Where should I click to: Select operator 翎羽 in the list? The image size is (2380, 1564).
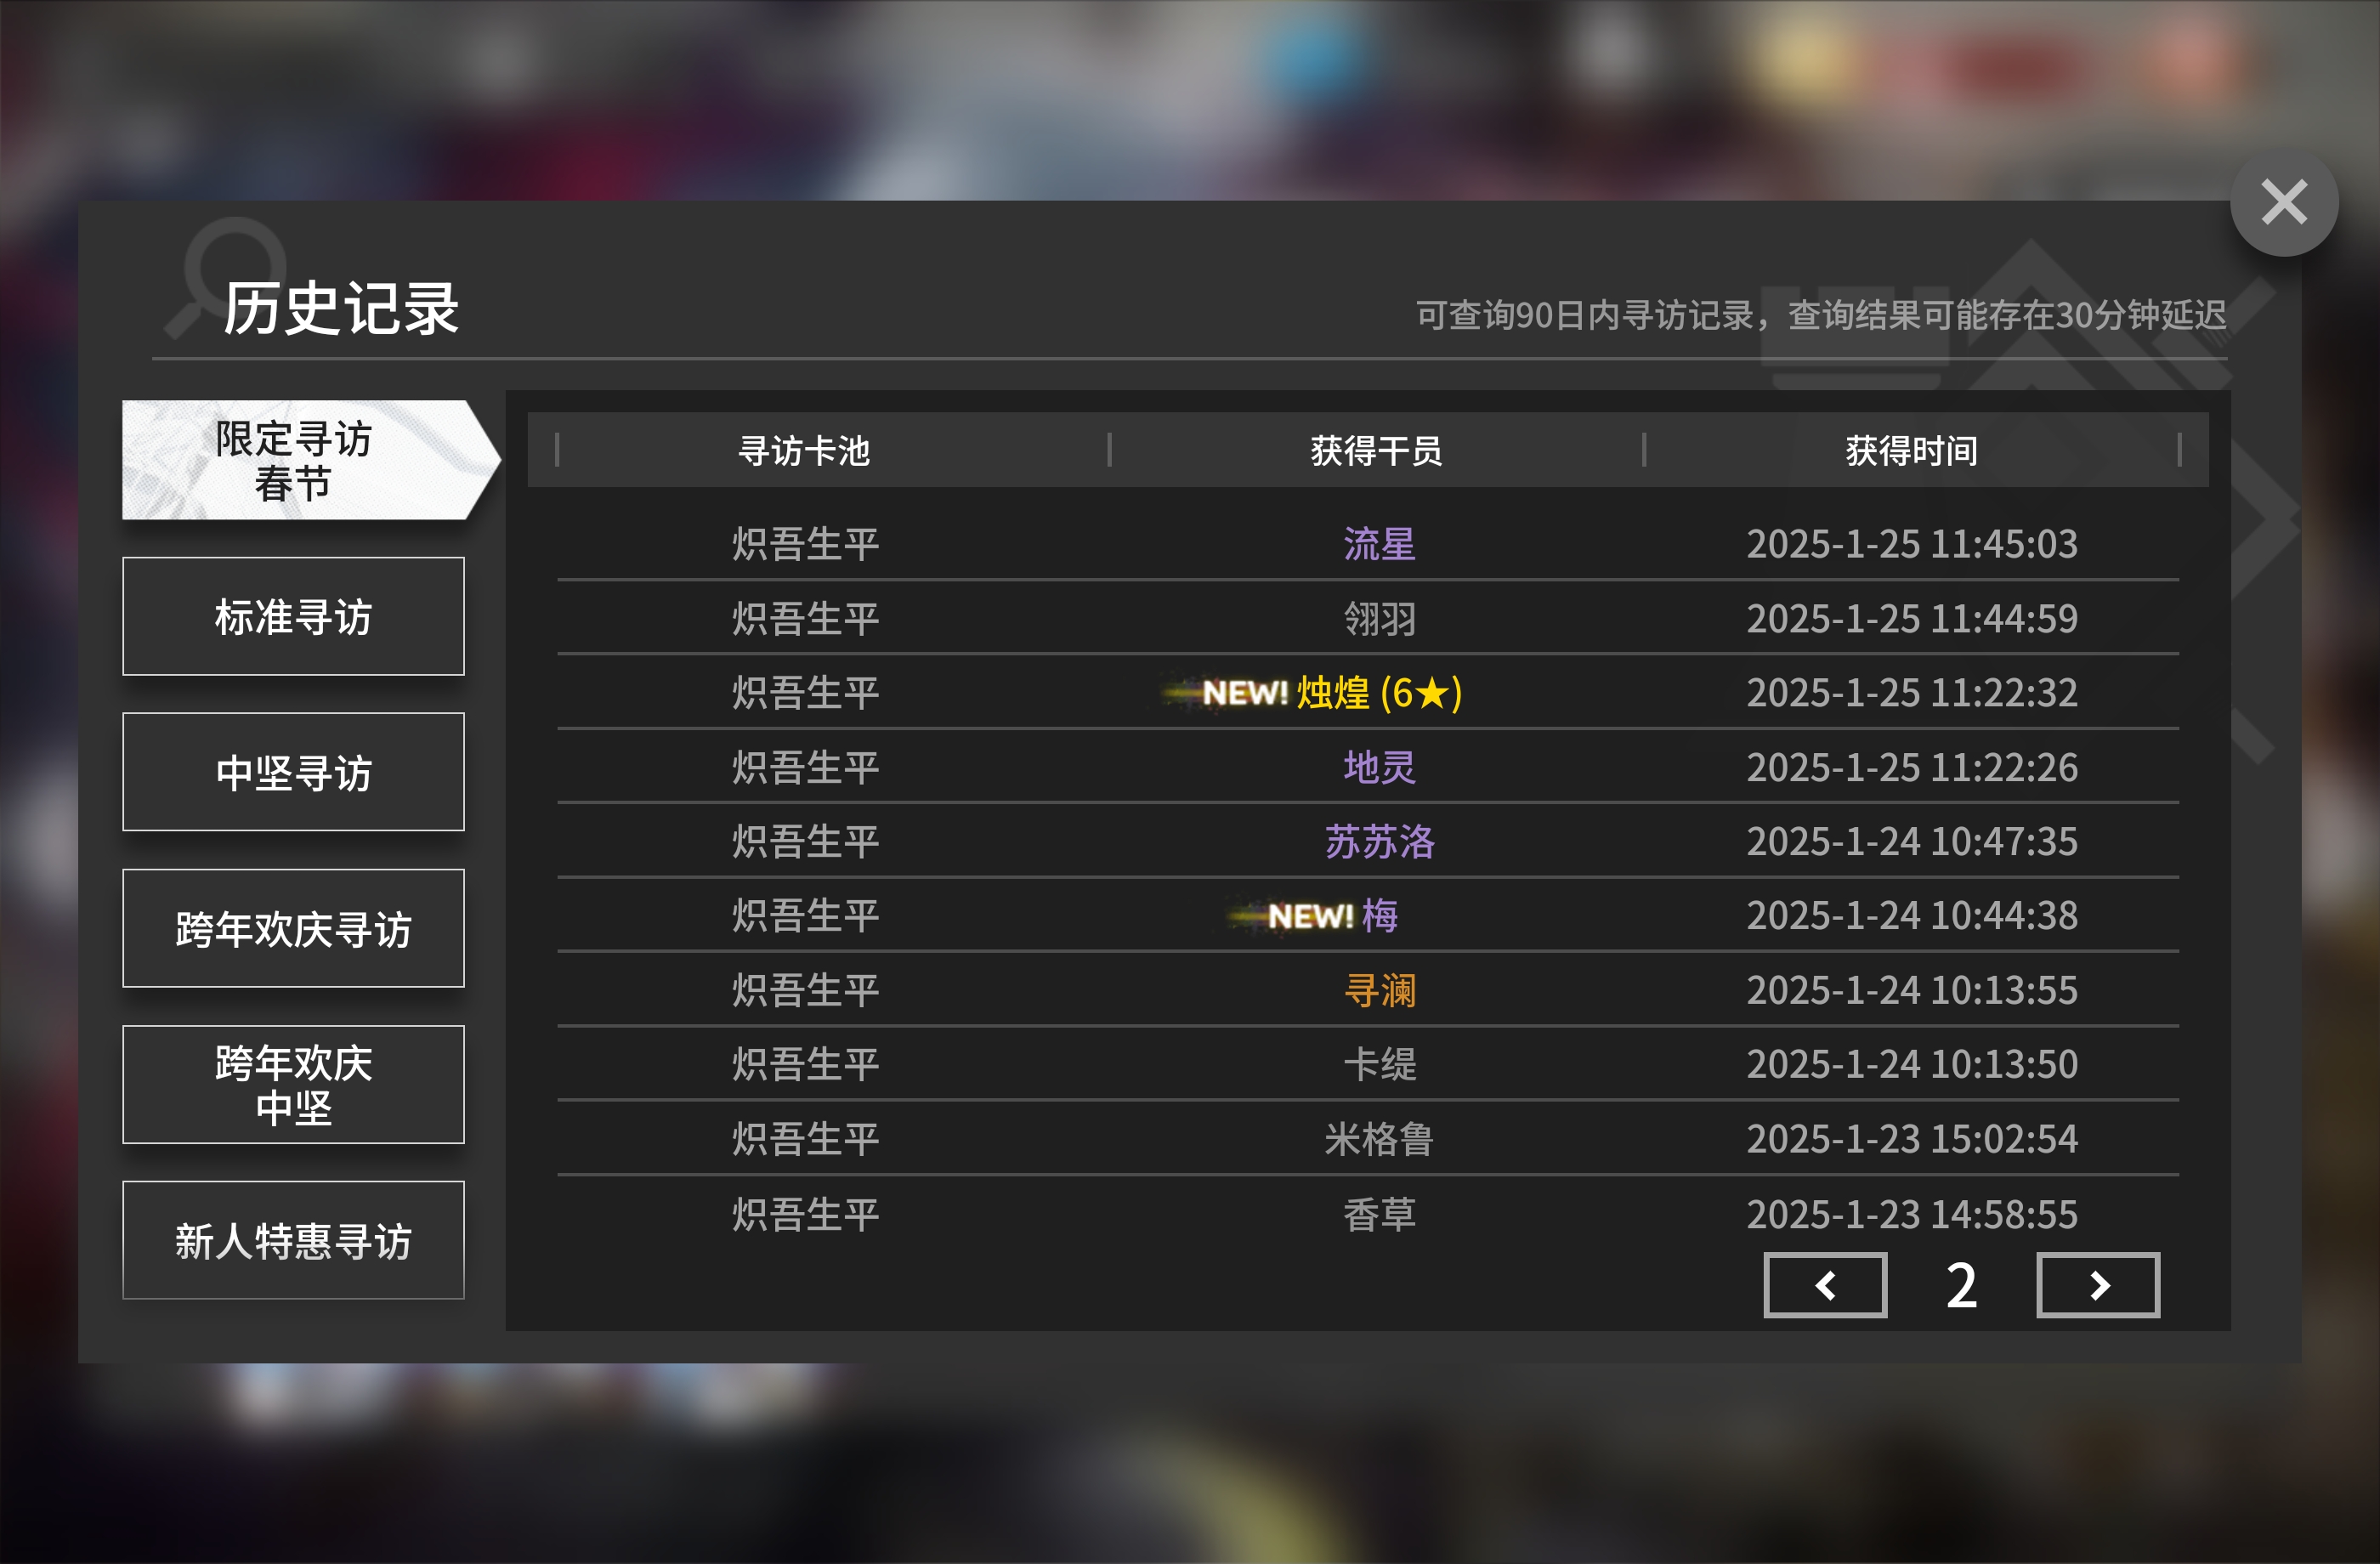point(1379,618)
